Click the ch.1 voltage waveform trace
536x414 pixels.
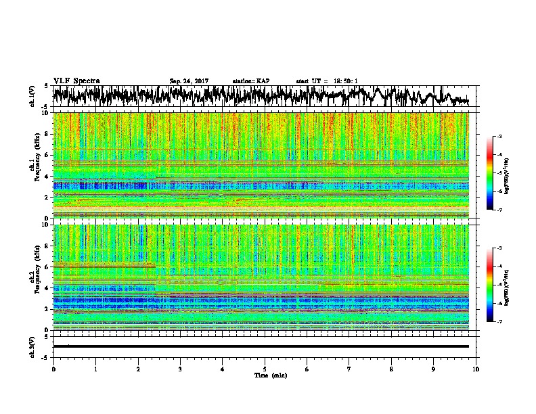point(261,96)
